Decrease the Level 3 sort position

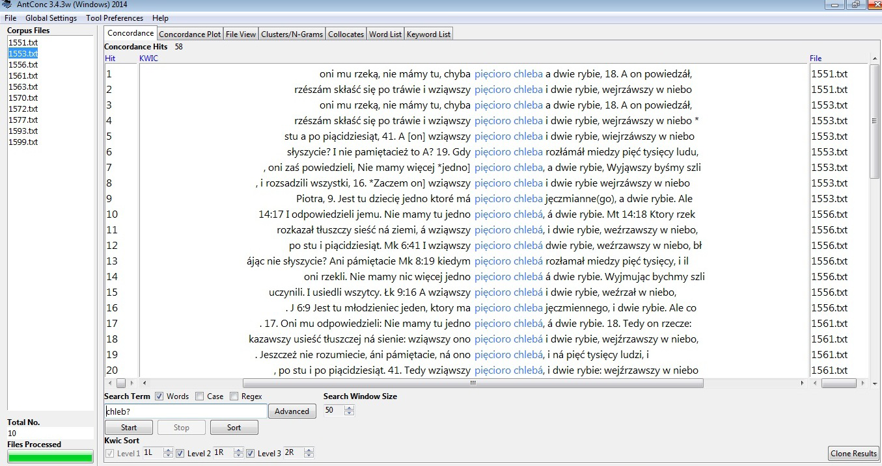tap(309, 456)
